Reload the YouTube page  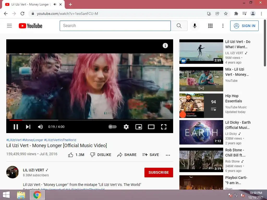[x=22, y=14]
